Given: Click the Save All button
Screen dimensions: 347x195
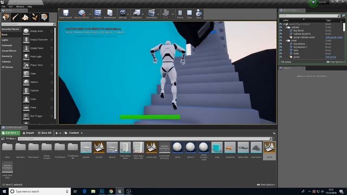Looking at the screenshot, I should [44, 133].
